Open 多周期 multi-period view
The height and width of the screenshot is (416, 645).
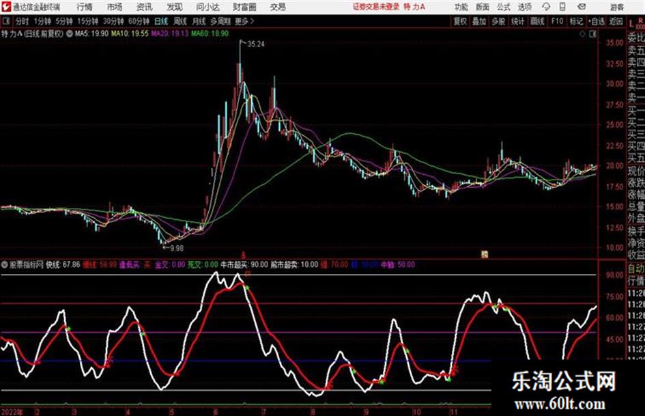220,21
